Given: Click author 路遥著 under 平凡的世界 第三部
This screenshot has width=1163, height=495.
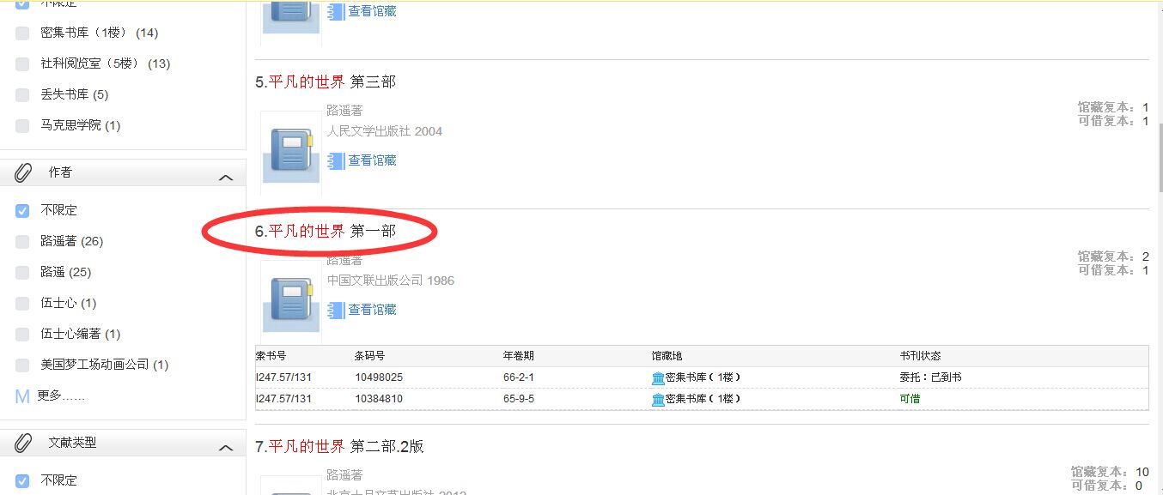Looking at the screenshot, I should (344, 111).
